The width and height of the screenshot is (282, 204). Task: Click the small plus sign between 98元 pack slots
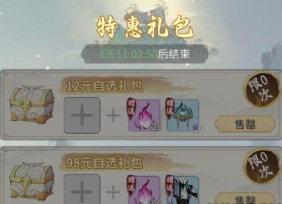(113, 192)
